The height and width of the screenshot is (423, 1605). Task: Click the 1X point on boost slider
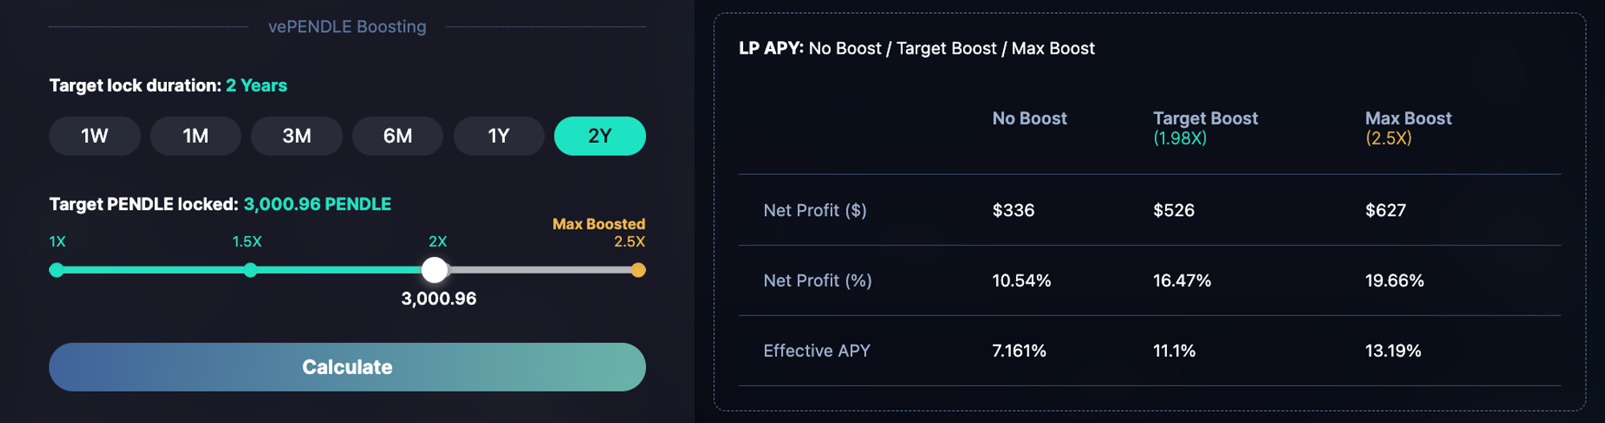pos(56,270)
